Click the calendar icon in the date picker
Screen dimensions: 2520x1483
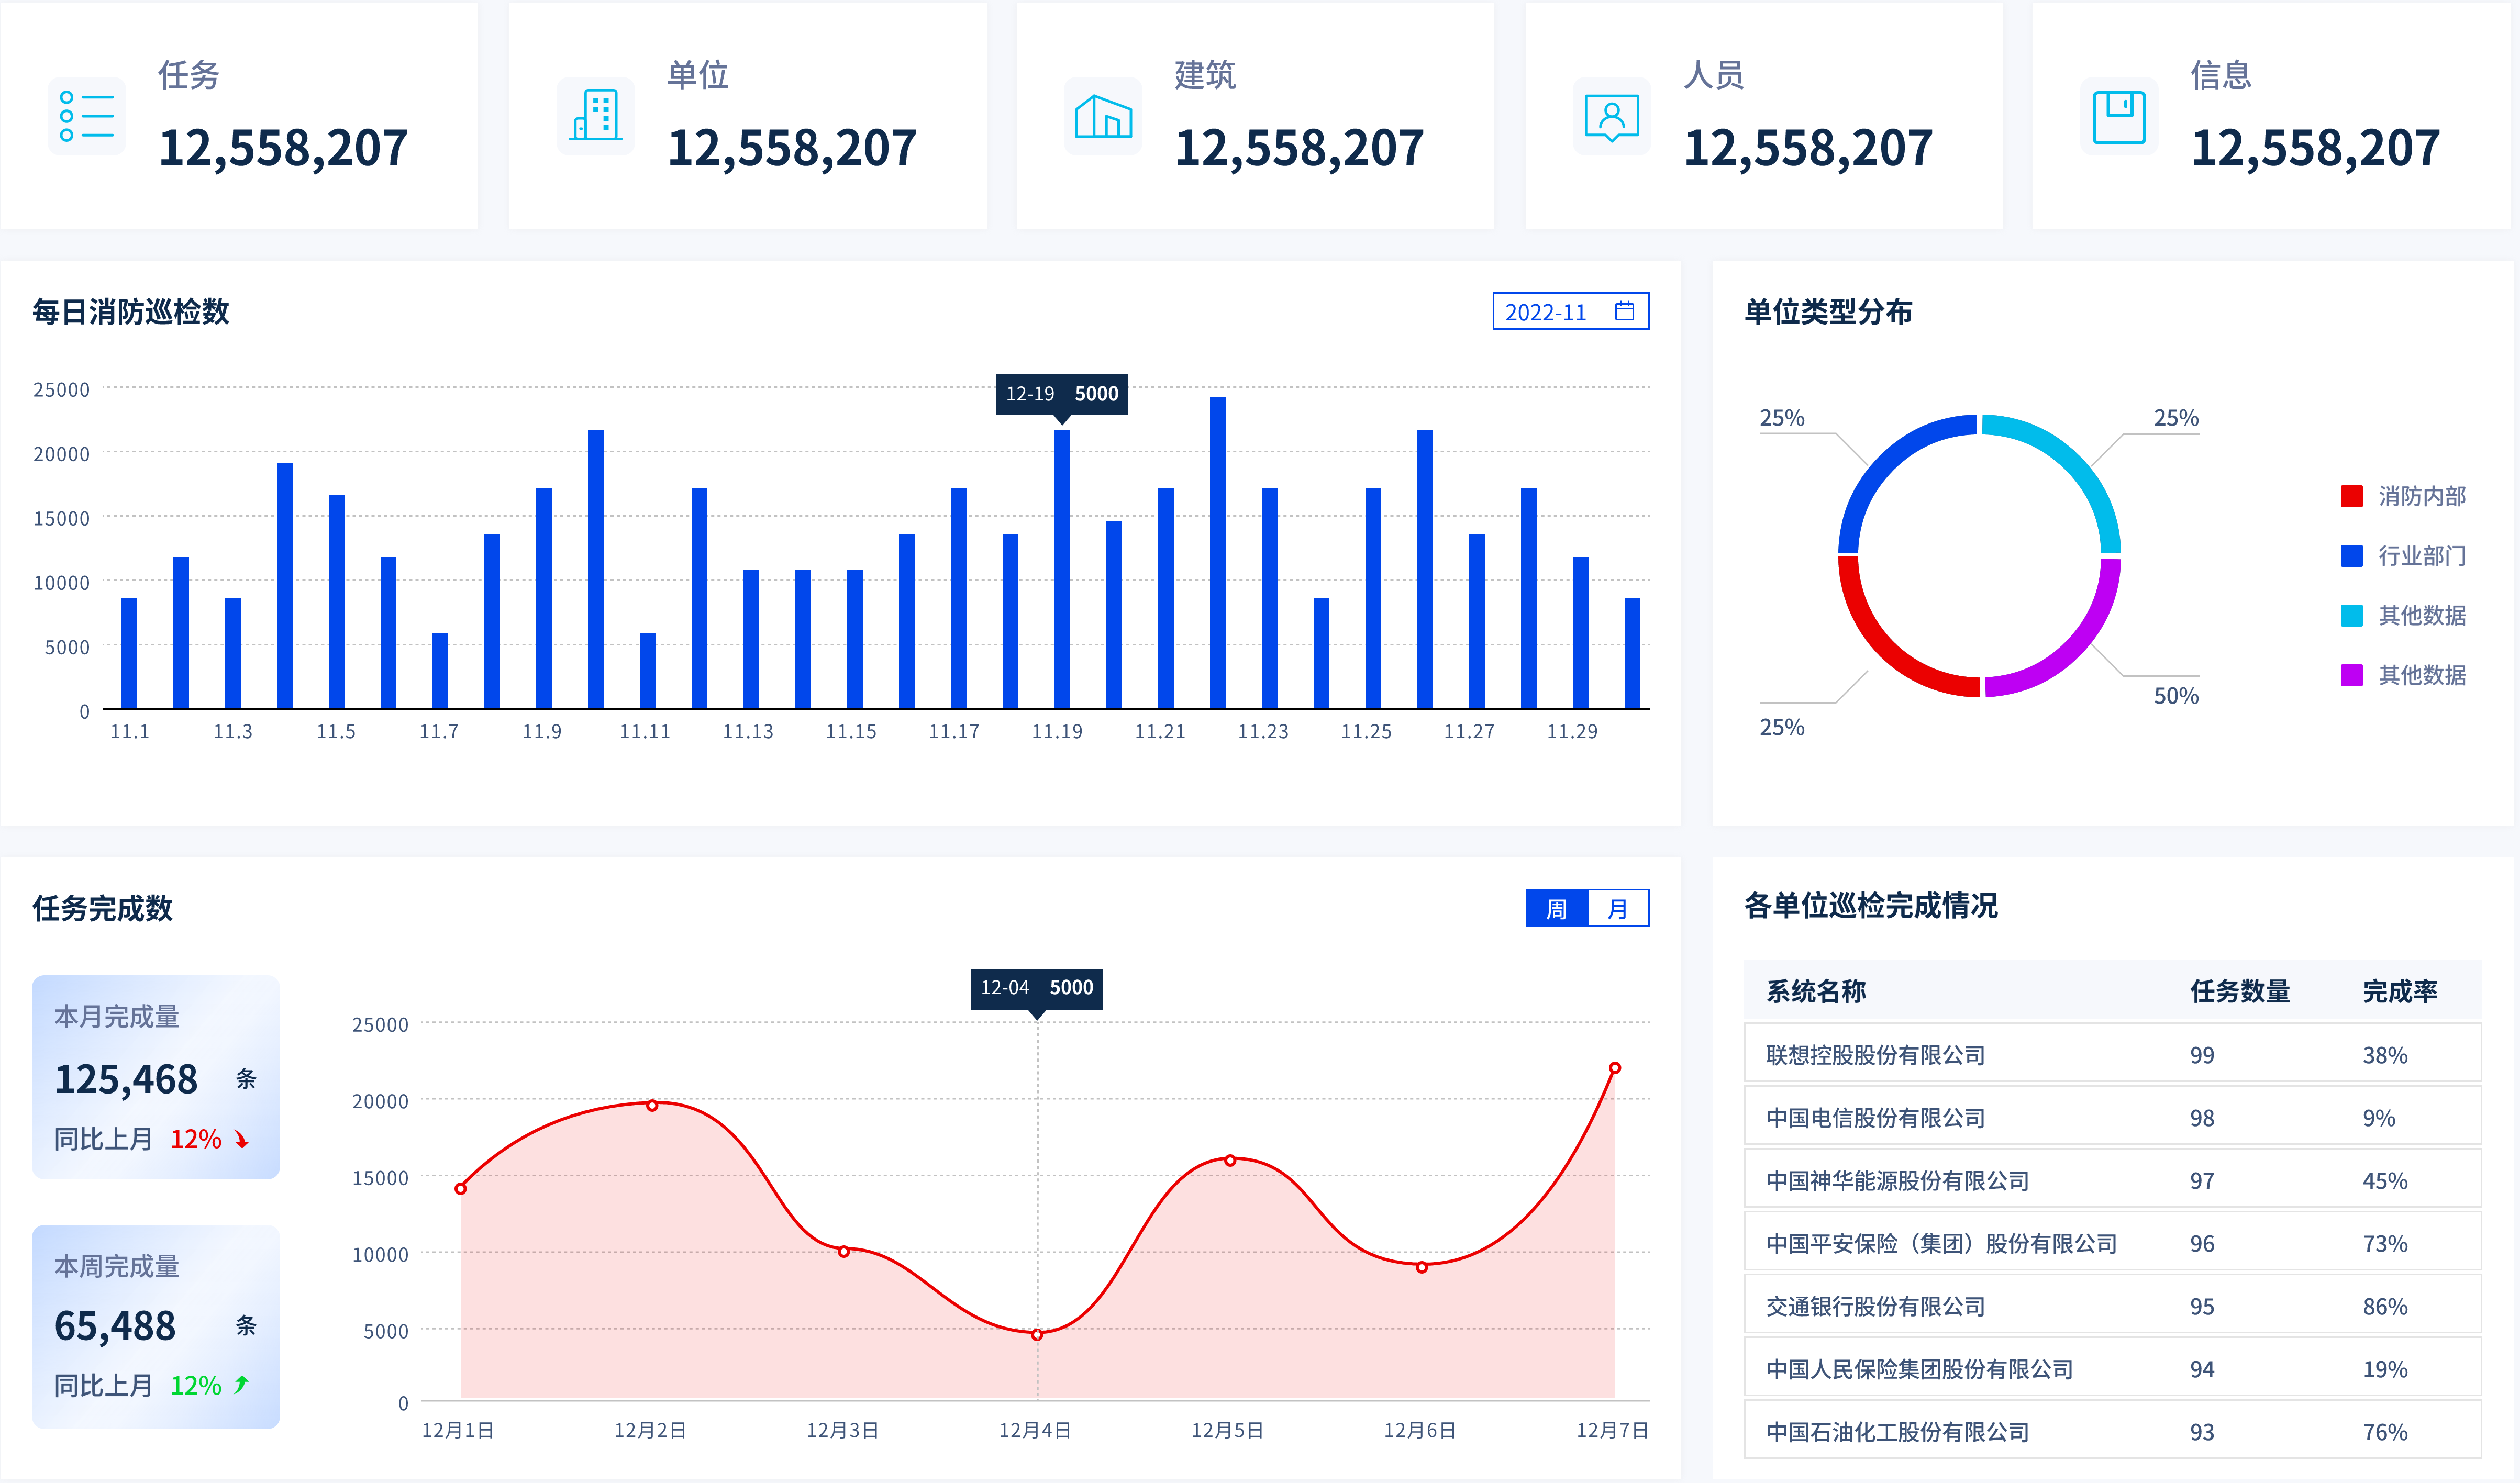coord(1624,311)
